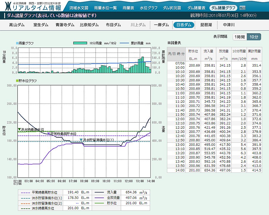Open the LINK icon in header
Screen dimensions: 269x215
pyautogui.click(x=242, y=8)
